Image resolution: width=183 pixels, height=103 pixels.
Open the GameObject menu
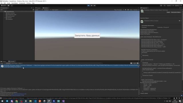(x=15, y=3)
